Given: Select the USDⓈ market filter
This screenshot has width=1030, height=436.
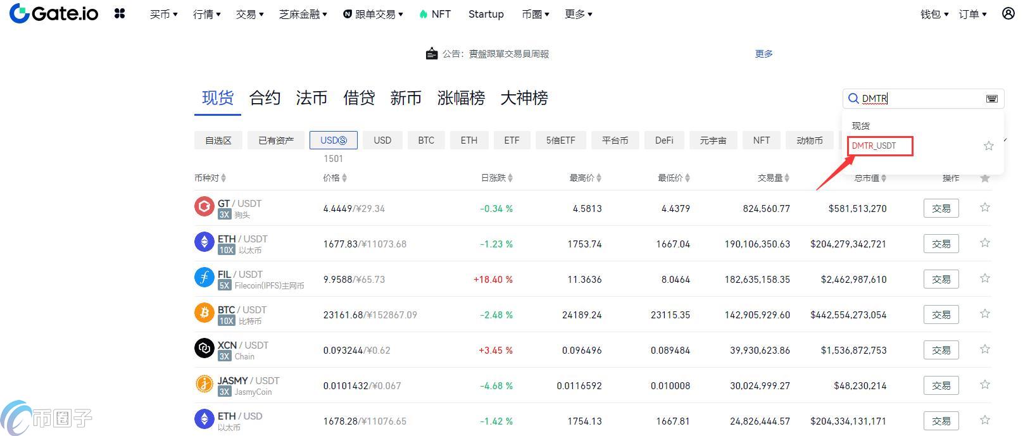Looking at the screenshot, I should [x=334, y=140].
